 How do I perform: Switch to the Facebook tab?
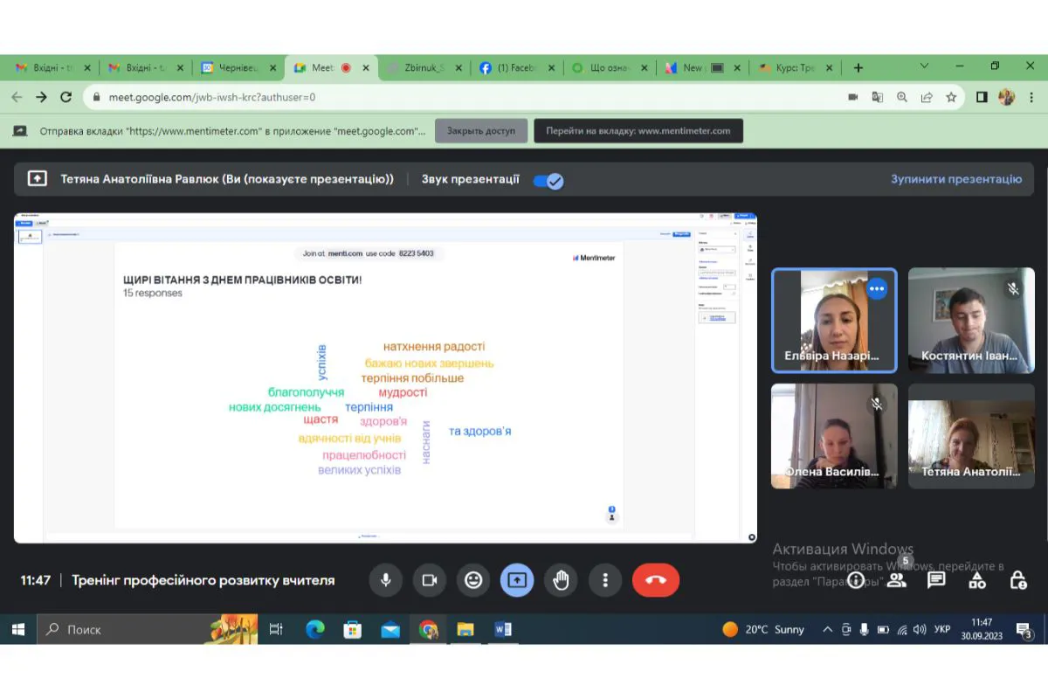pyautogui.click(x=519, y=67)
